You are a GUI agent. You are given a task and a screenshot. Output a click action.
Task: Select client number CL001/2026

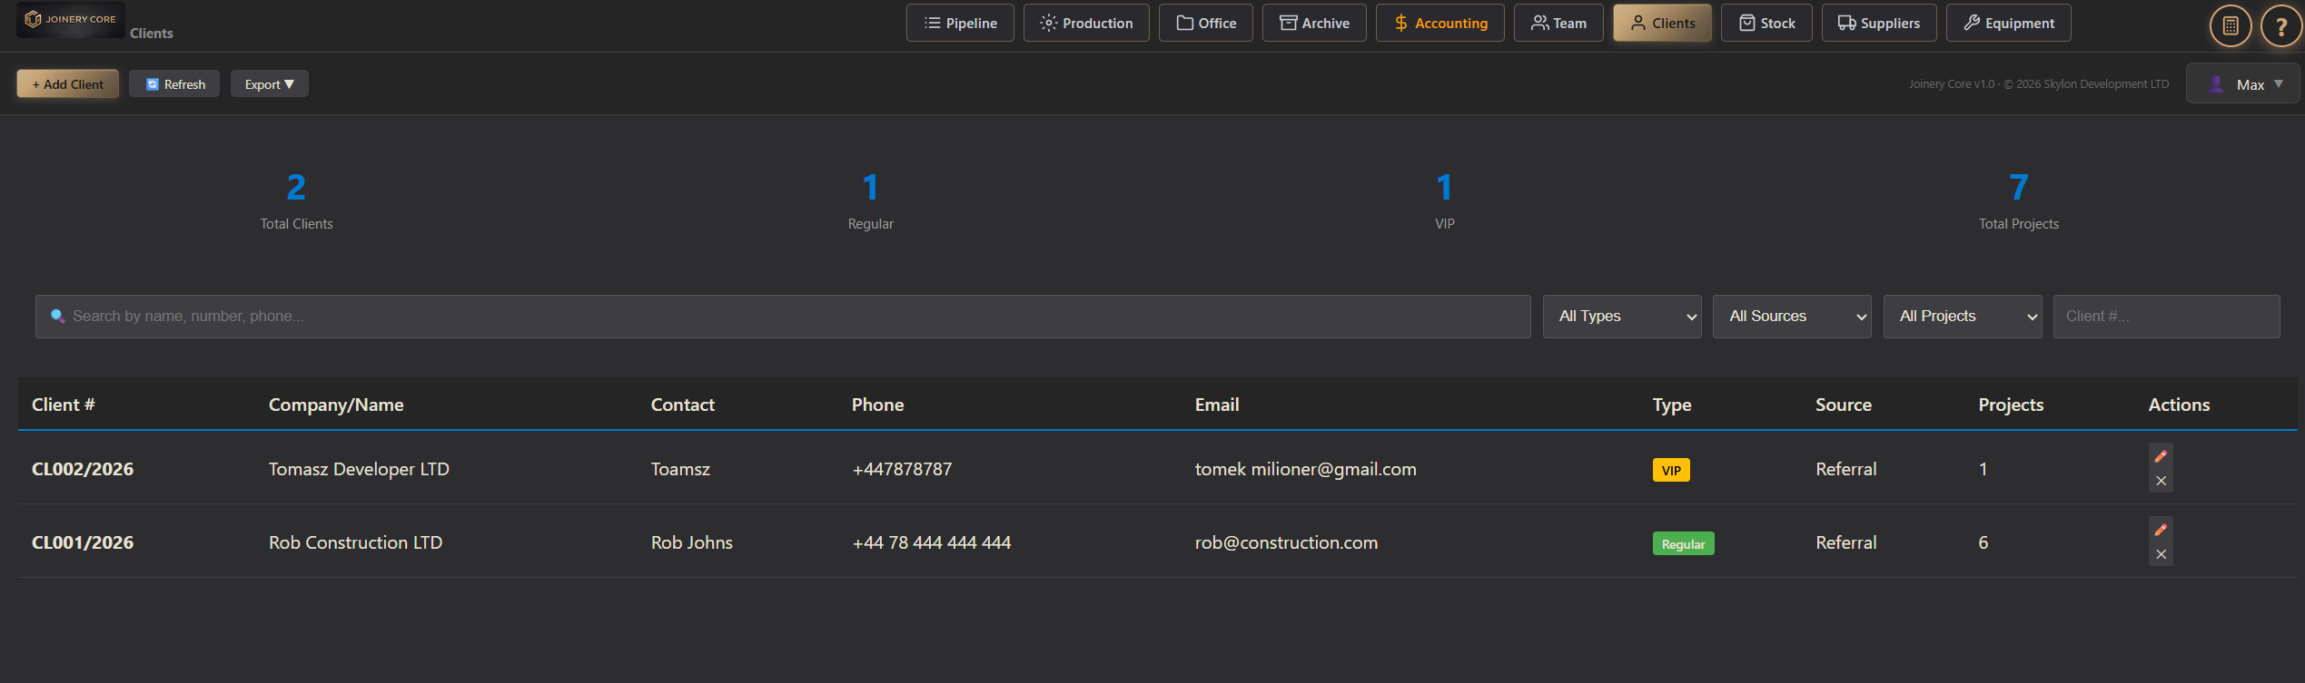[83, 542]
